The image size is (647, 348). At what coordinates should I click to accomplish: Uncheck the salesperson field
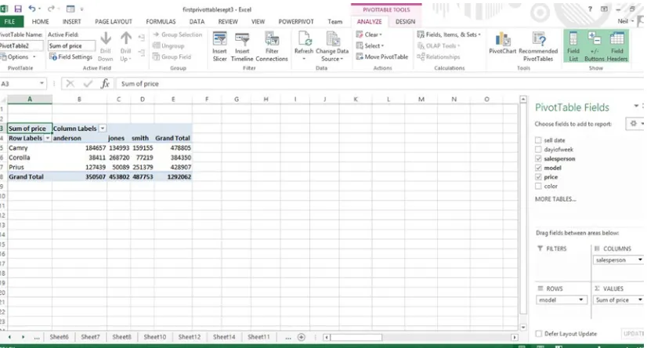click(x=538, y=158)
